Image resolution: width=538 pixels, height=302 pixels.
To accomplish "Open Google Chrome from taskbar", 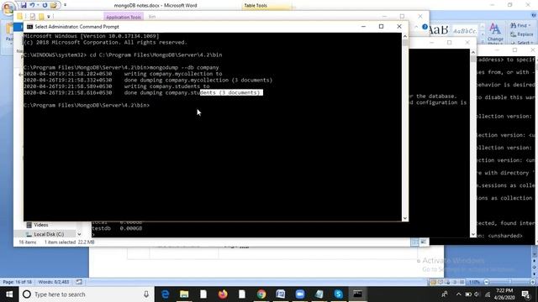I will coord(261,294).
